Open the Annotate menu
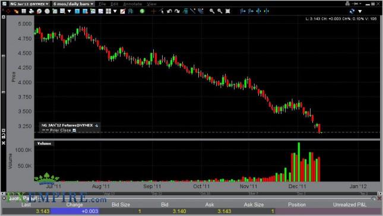Image resolution: width=383 pixels, height=216 pixels. [x=132, y=4]
